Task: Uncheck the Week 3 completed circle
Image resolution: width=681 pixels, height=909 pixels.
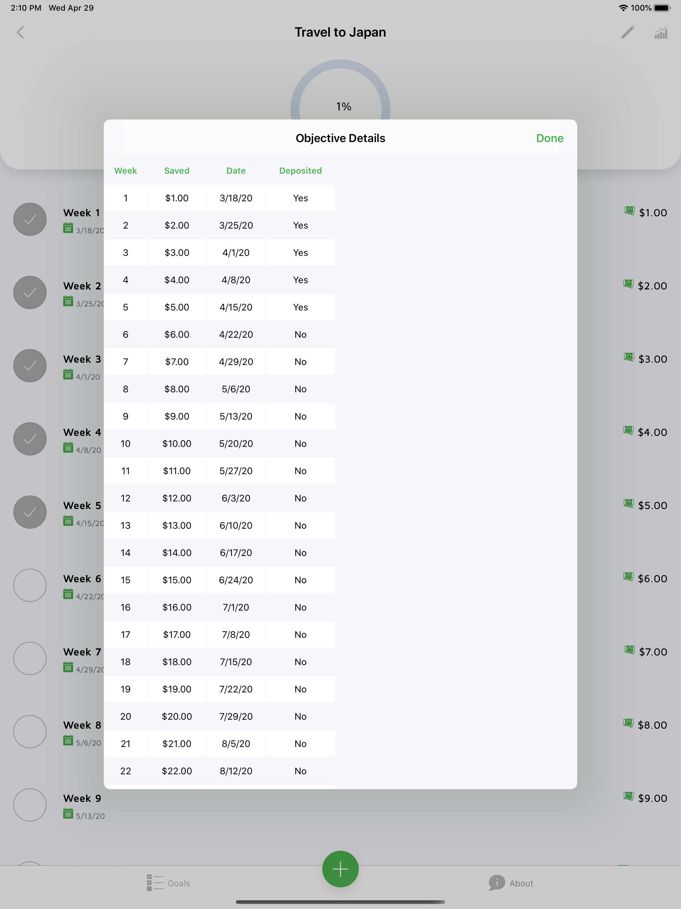Action: tap(30, 366)
